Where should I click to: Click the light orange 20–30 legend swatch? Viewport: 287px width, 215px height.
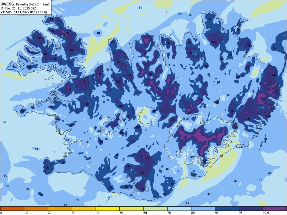tap(60, 209)
